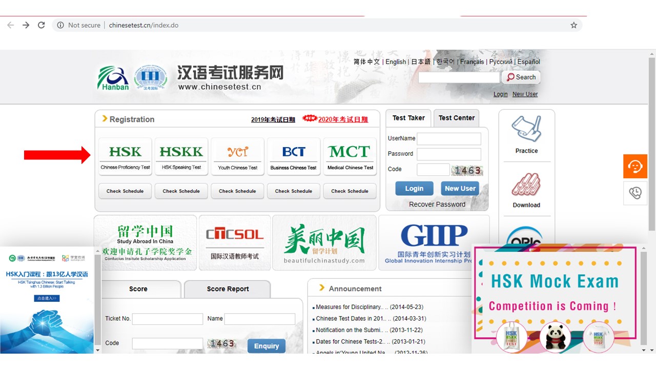Focus the Name input field
Screen dimensions: 656x369
point(260,319)
